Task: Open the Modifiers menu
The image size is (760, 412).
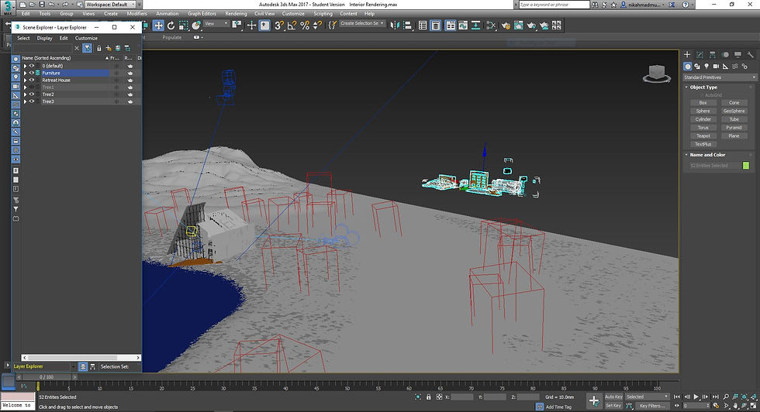Action: pos(136,14)
